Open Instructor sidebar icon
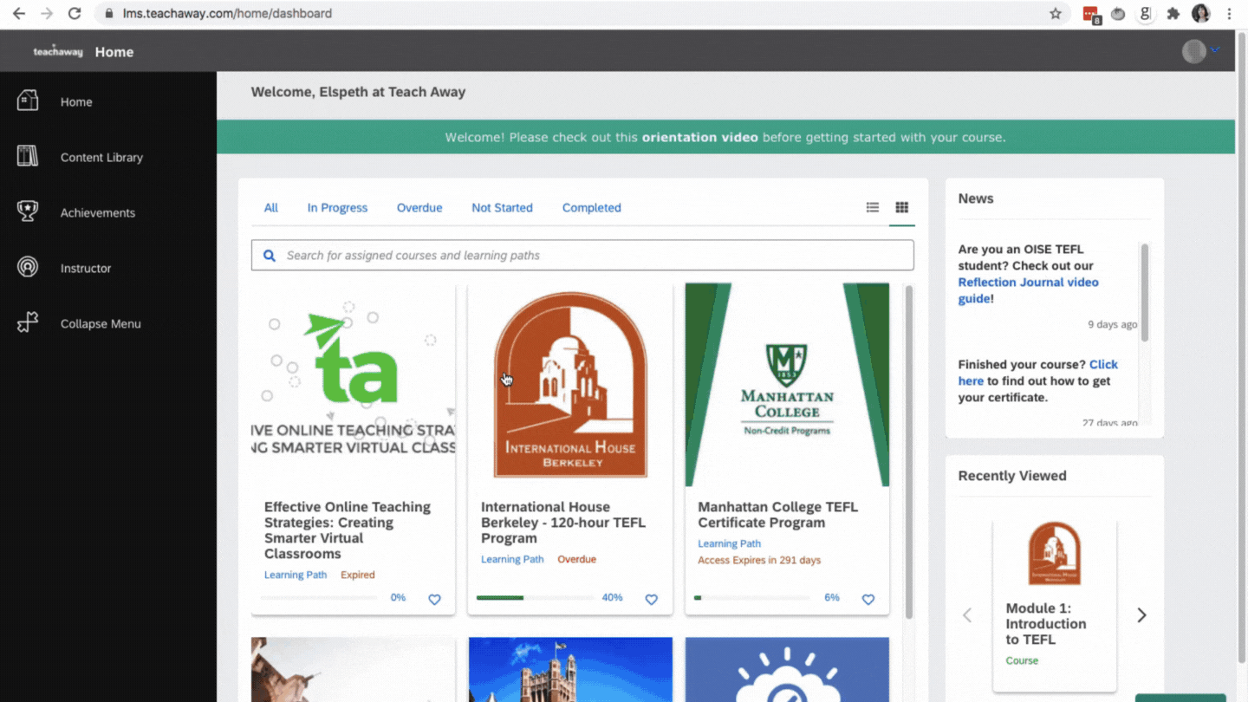 tap(28, 267)
